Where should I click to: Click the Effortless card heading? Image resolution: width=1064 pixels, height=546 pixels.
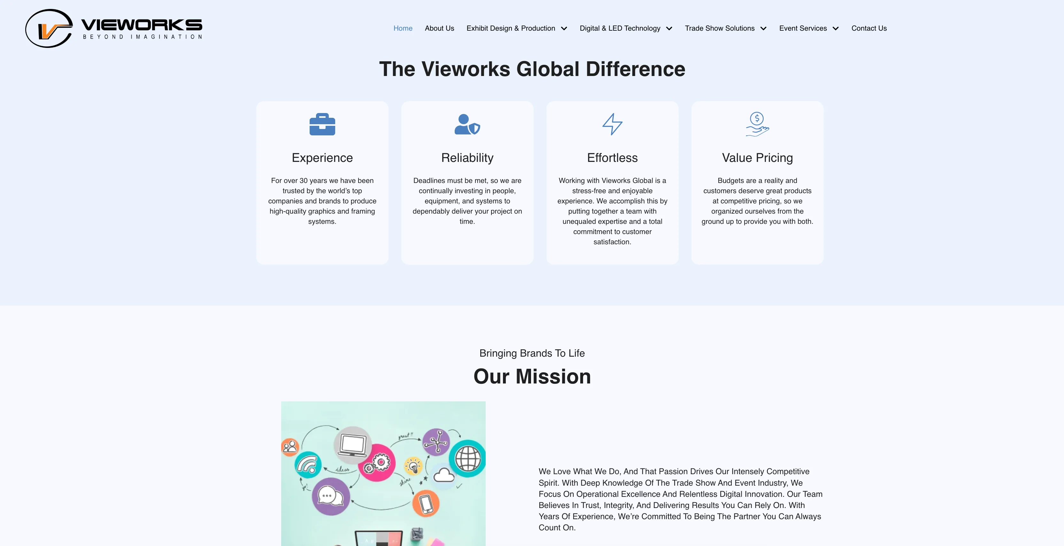[612, 158]
